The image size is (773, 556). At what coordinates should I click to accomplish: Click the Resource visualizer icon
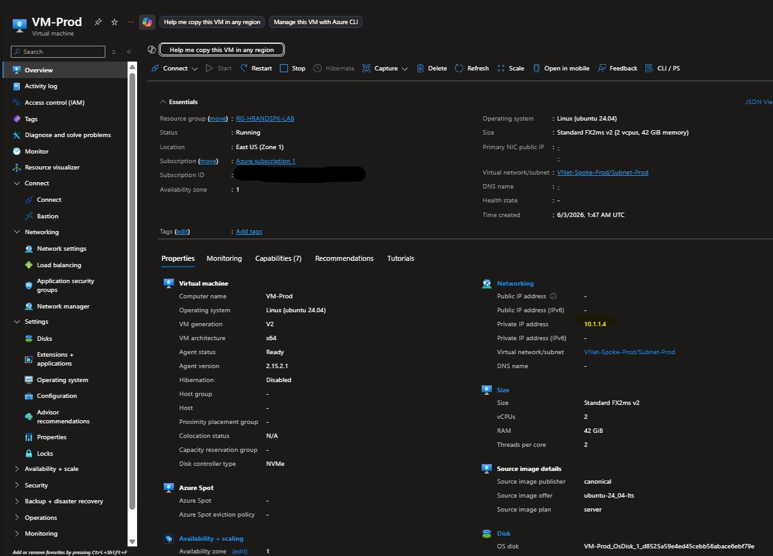pos(17,168)
